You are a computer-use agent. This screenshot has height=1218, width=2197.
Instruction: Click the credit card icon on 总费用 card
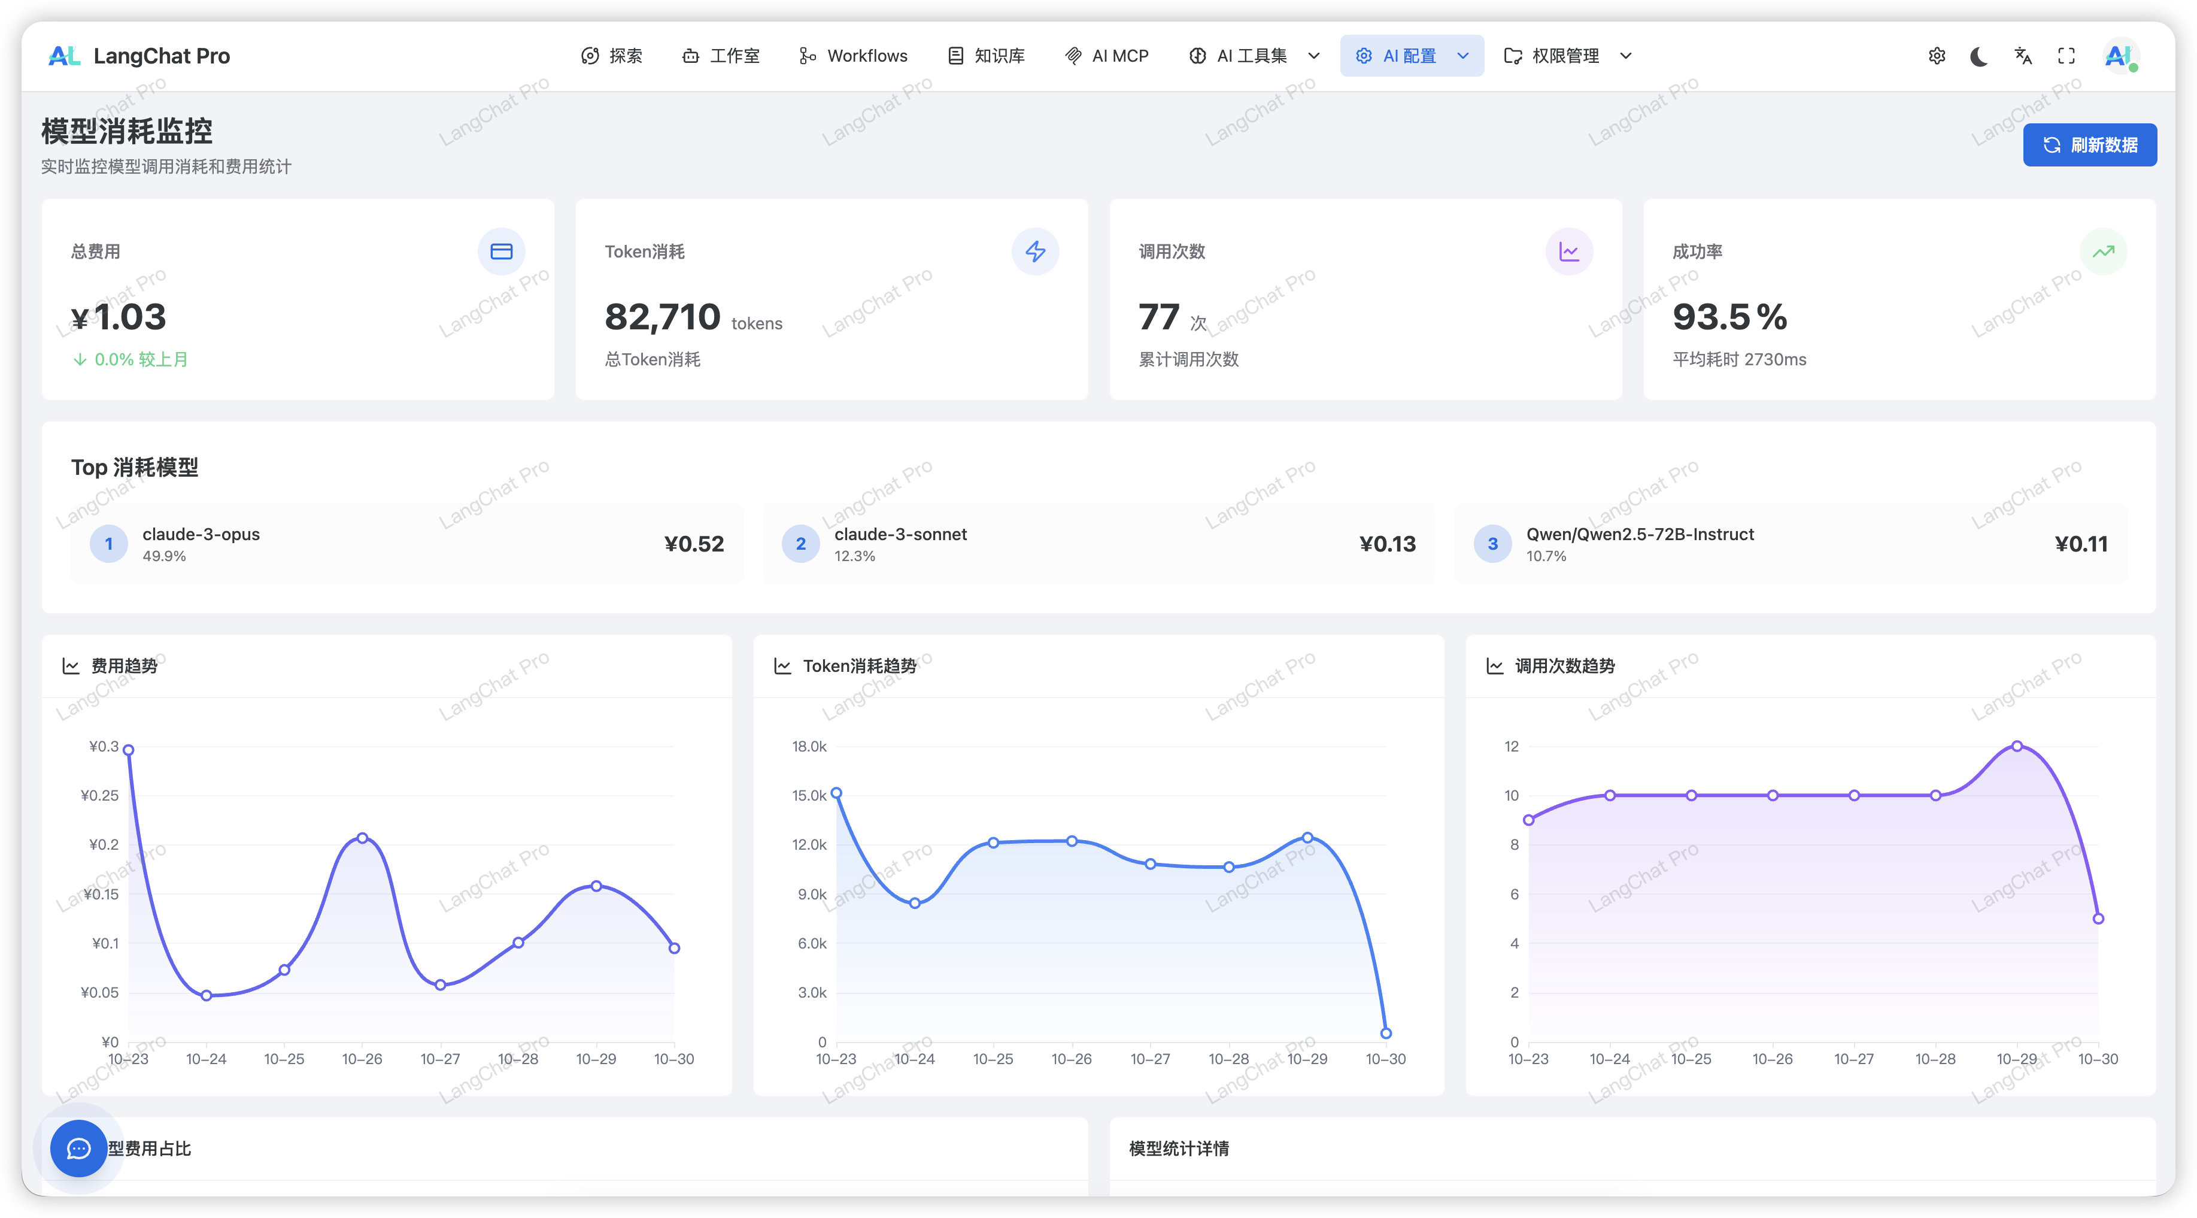[x=502, y=252]
